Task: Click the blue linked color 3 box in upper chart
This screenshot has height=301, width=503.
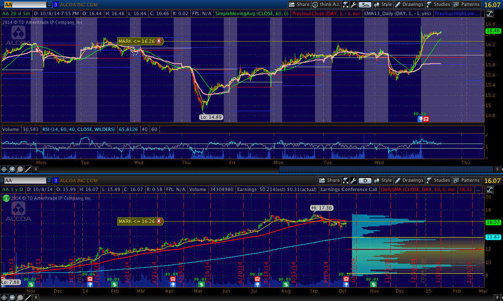Action: tap(56, 5)
